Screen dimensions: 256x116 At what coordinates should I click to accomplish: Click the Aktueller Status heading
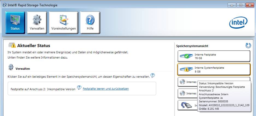pos(34,45)
